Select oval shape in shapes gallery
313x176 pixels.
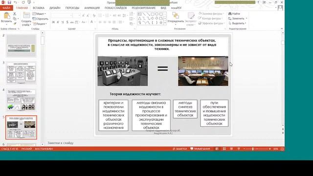pyautogui.click(x=157, y=14)
